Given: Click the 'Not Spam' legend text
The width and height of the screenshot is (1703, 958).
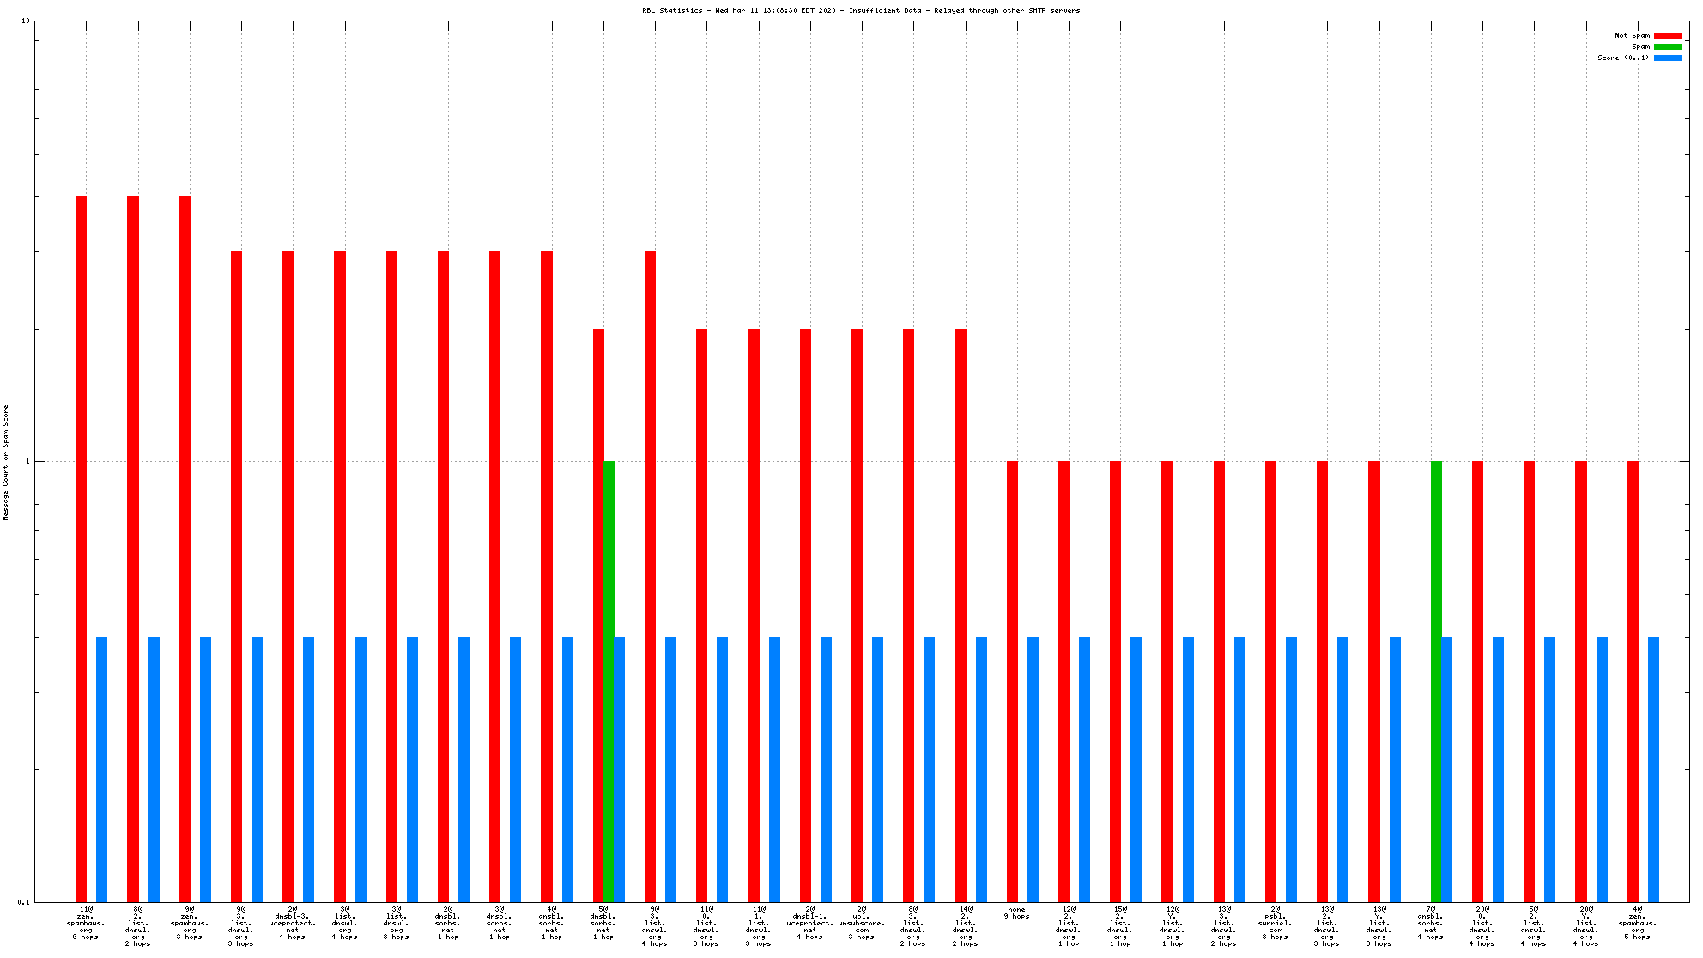Looking at the screenshot, I should click(x=1632, y=35).
